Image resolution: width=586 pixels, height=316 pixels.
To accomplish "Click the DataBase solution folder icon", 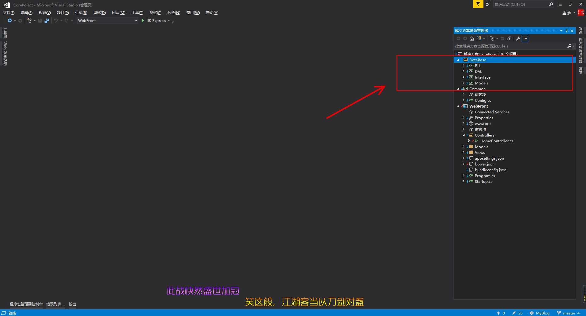I will (465, 60).
